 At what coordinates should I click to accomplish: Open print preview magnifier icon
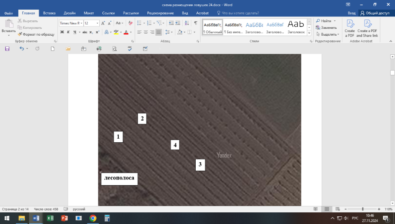(114, 48)
